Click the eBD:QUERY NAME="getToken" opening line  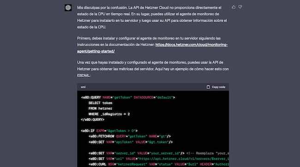point(128,97)
